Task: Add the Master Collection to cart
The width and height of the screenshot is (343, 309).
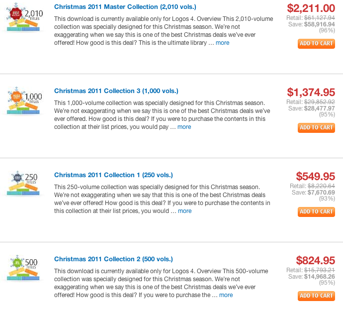Action: coord(316,44)
